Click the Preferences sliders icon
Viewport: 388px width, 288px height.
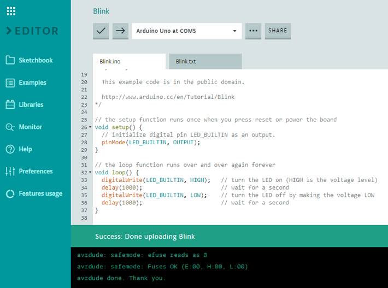pyautogui.click(x=10, y=171)
